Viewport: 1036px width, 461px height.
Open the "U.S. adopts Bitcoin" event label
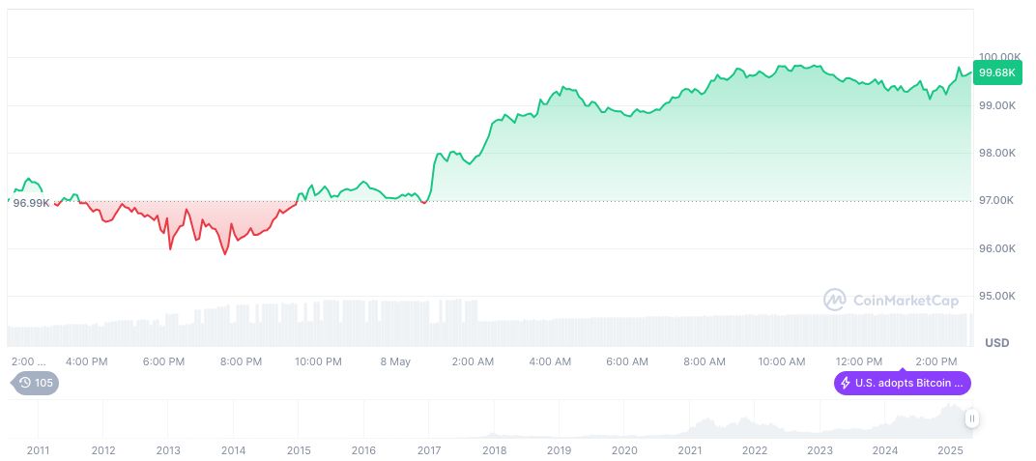[x=908, y=383]
